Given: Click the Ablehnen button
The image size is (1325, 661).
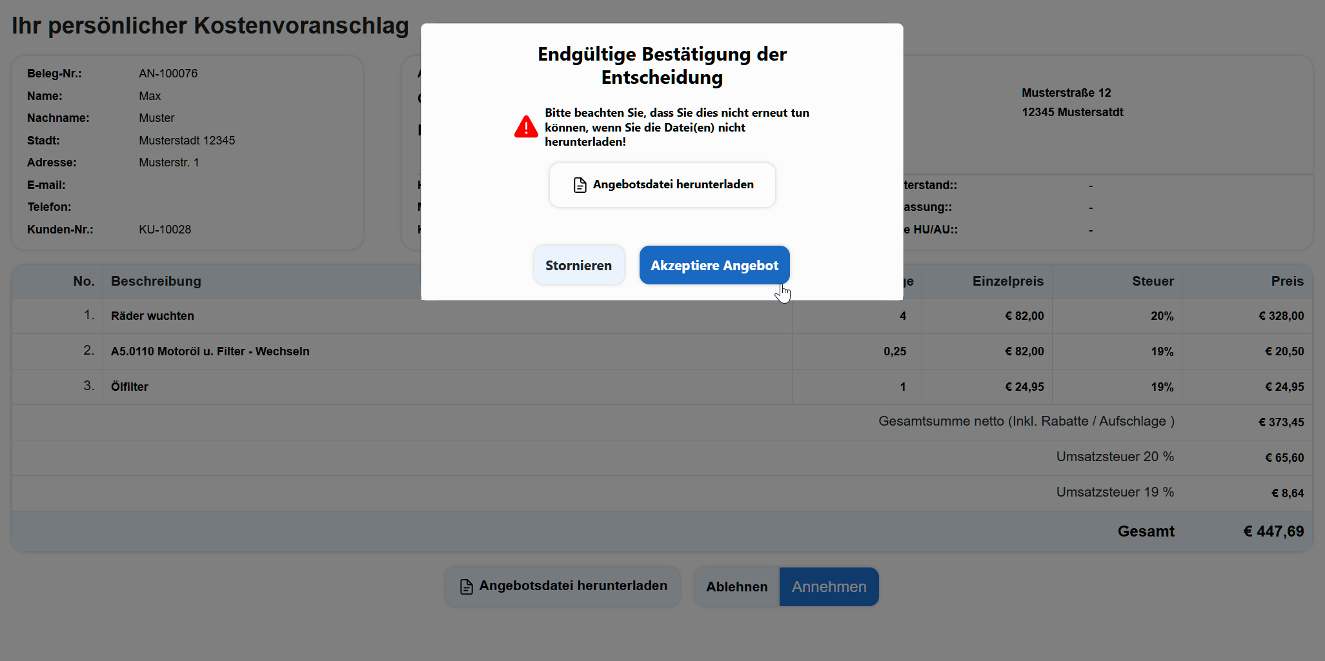Looking at the screenshot, I should (x=737, y=587).
